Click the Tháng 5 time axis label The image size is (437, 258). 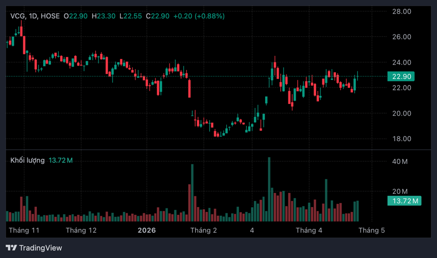click(x=371, y=230)
